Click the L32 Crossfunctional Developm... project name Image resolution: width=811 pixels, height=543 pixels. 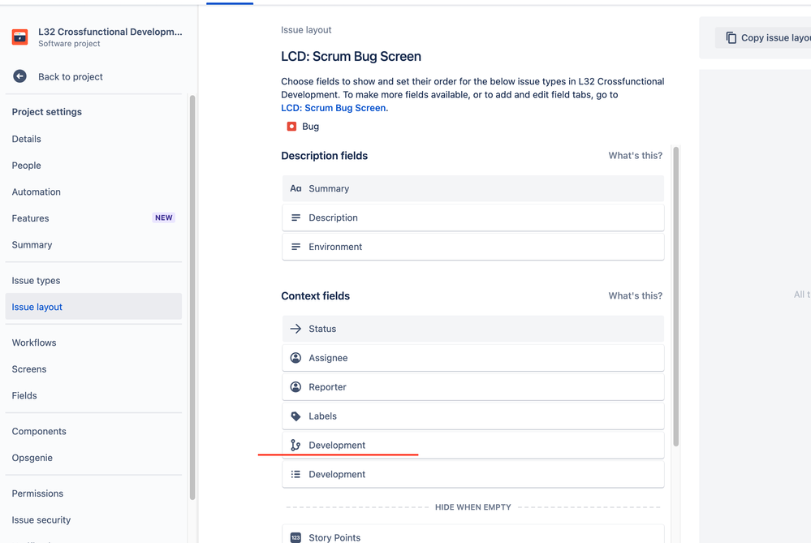(110, 32)
